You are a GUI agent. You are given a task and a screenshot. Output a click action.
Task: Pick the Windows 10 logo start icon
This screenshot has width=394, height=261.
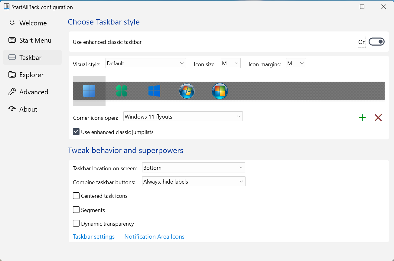pyautogui.click(x=154, y=91)
